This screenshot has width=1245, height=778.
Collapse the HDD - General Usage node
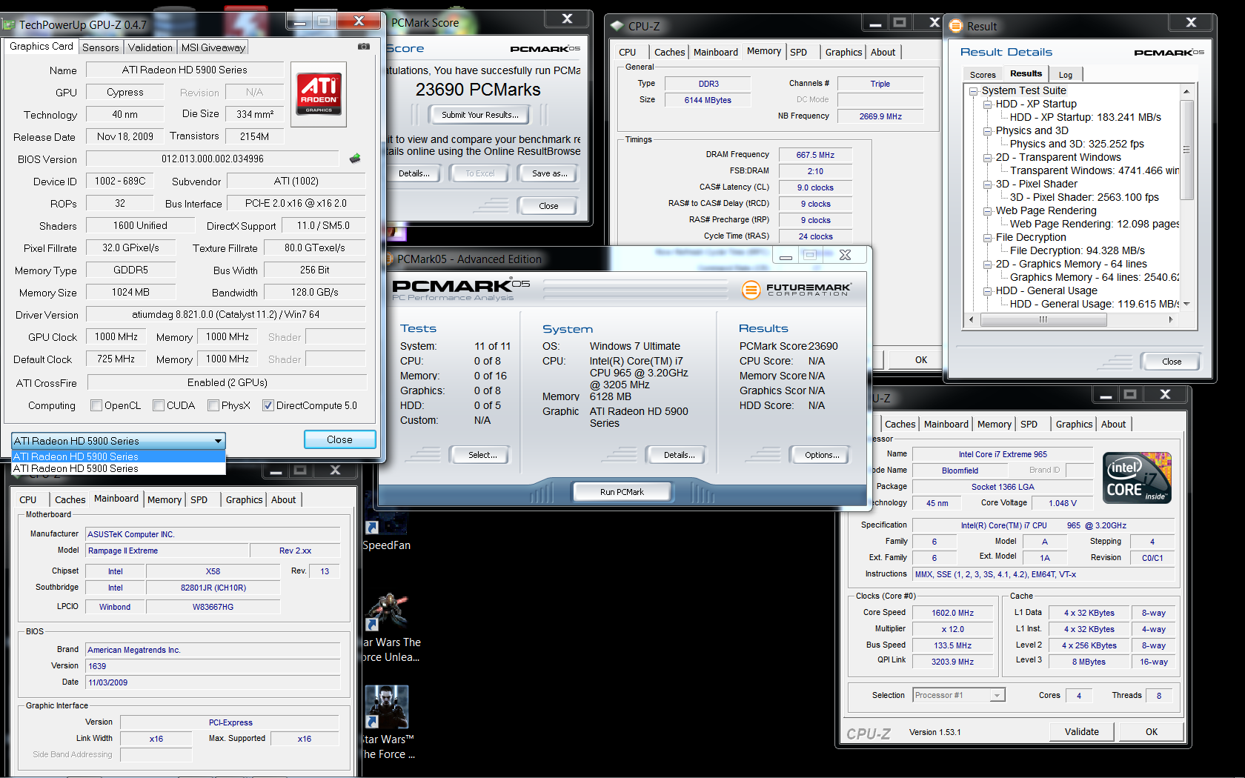tap(988, 291)
